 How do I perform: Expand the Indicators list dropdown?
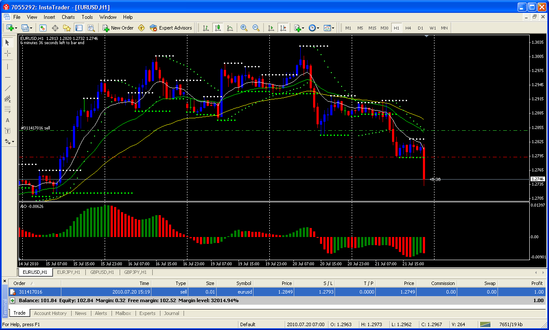[299, 28]
